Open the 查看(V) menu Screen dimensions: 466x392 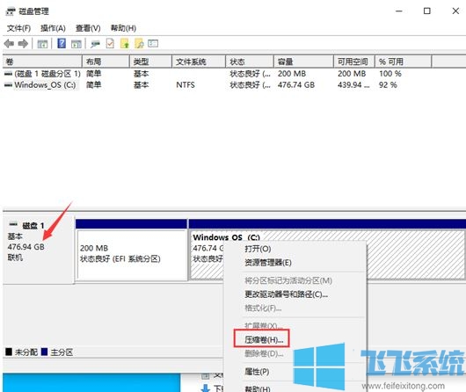click(x=88, y=28)
